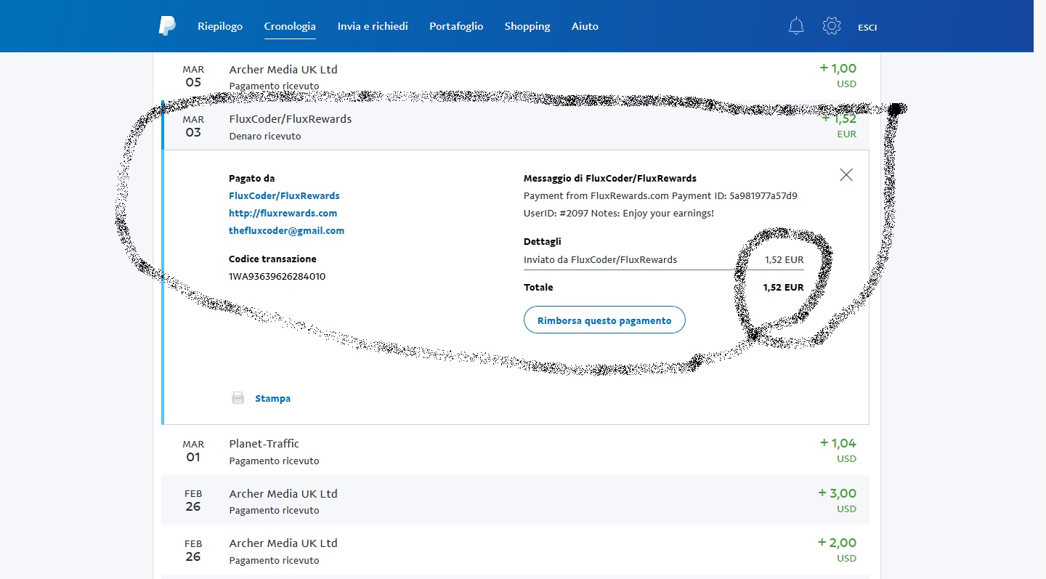Open the http://fluxrewards.com link

pyautogui.click(x=283, y=213)
